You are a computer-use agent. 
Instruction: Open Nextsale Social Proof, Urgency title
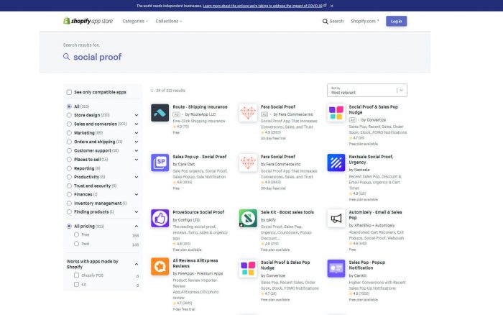tap(371, 159)
